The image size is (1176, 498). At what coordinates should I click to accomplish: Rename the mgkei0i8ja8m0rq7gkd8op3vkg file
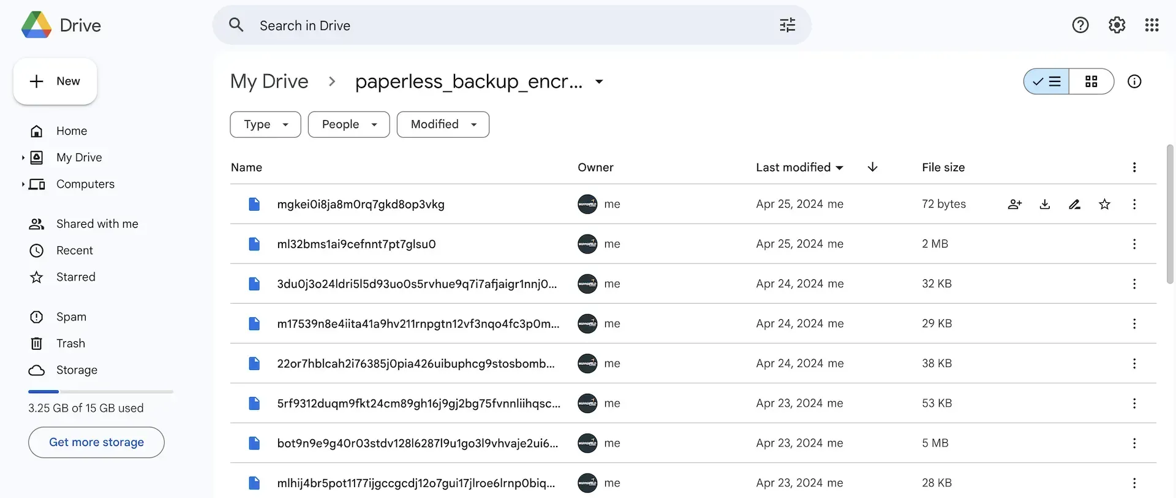pyautogui.click(x=1075, y=204)
